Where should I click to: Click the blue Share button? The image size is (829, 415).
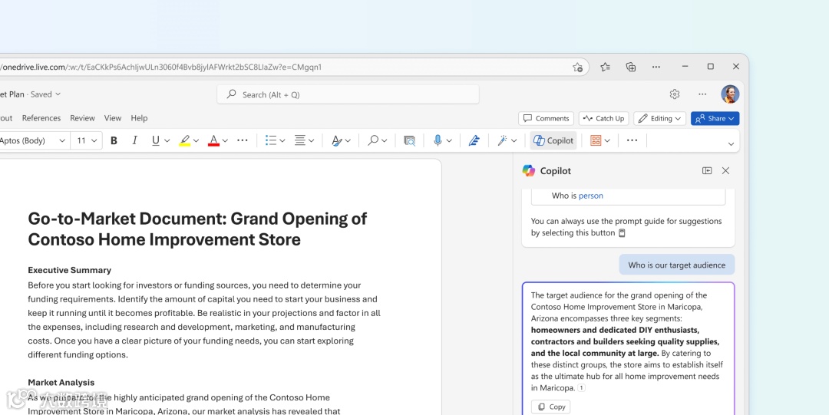[715, 118]
